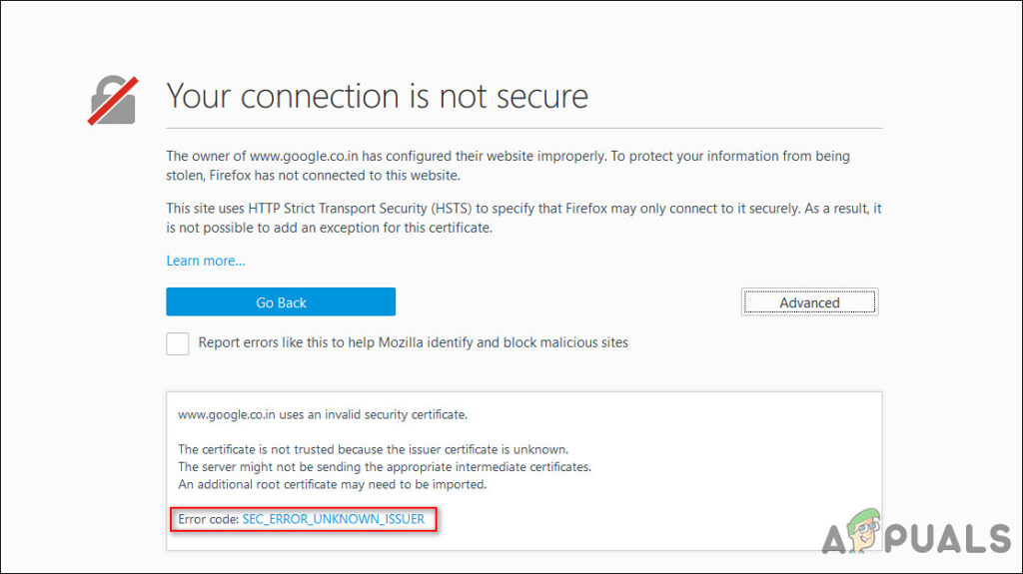Open the Advanced options button
Image resolution: width=1023 pixels, height=574 pixels.
pos(809,302)
